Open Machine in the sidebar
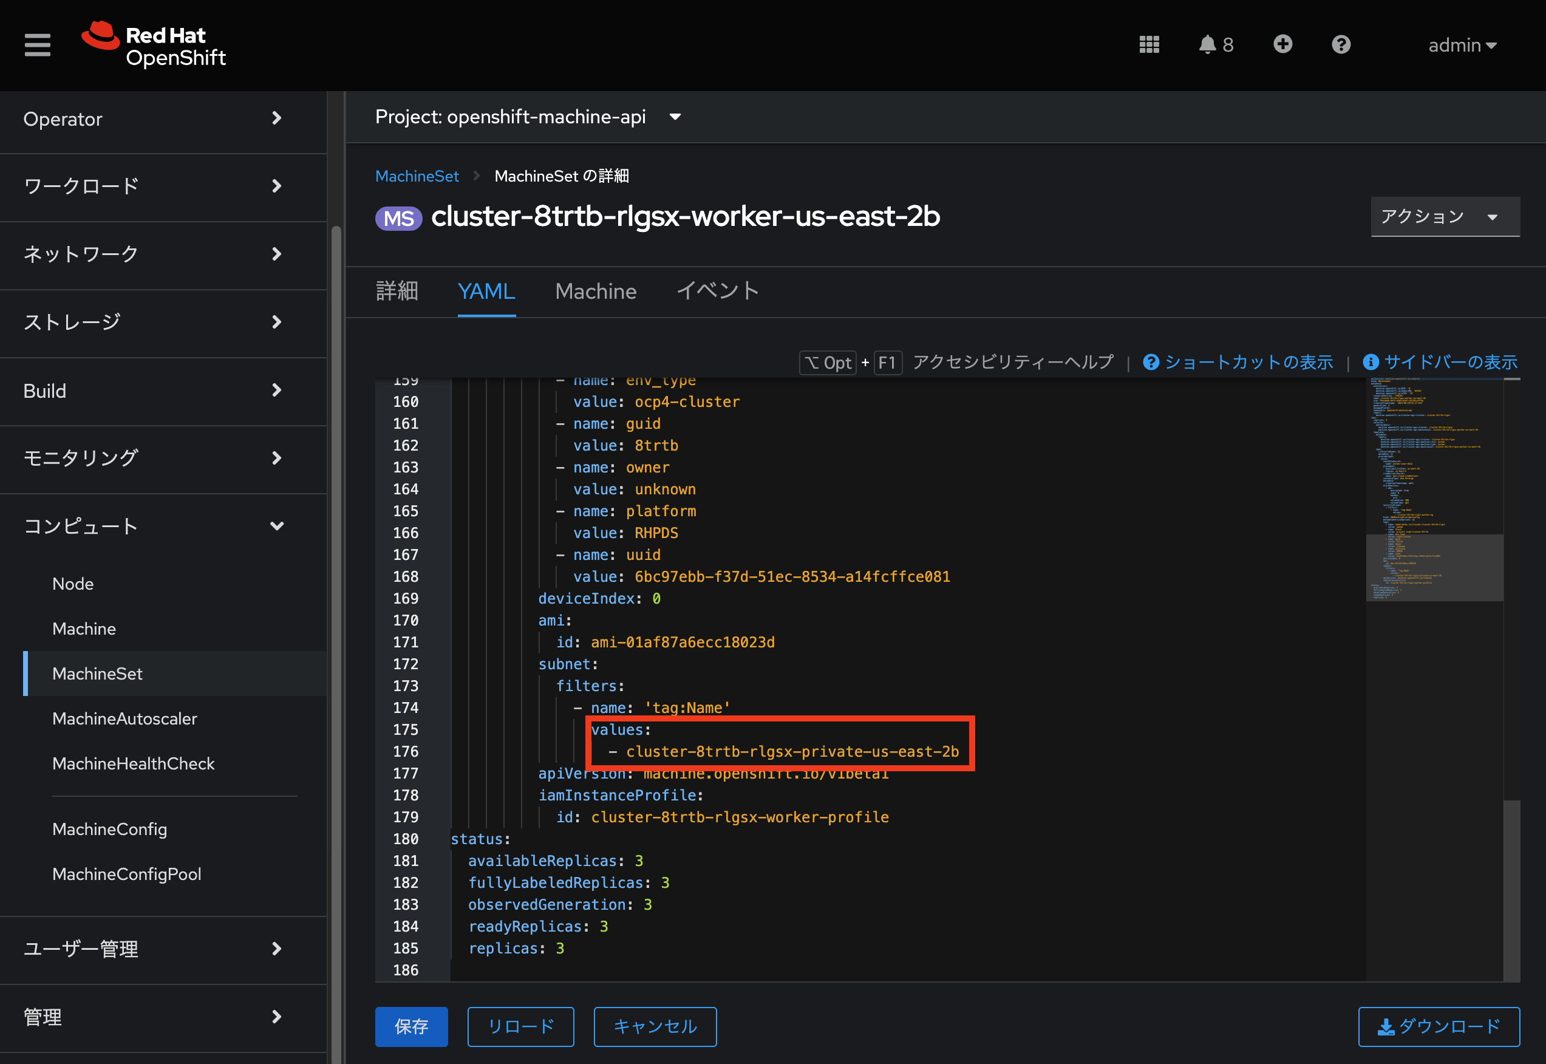This screenshot has height=1064, width=1546. (x=84, y=629)
